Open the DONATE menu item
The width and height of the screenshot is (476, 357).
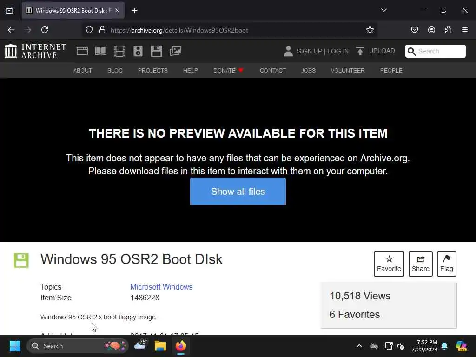(x=228, y=71)
